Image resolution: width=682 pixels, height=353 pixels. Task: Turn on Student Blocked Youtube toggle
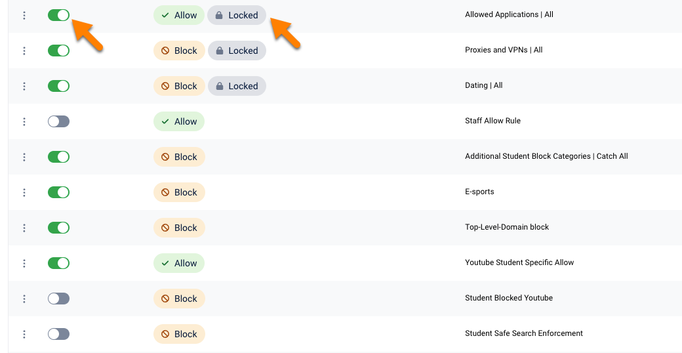[58, 299]
